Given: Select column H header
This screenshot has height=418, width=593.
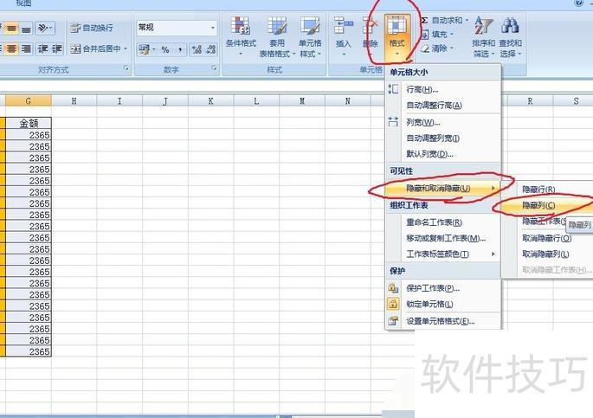Looking at the screenshot, I should 74,101.
